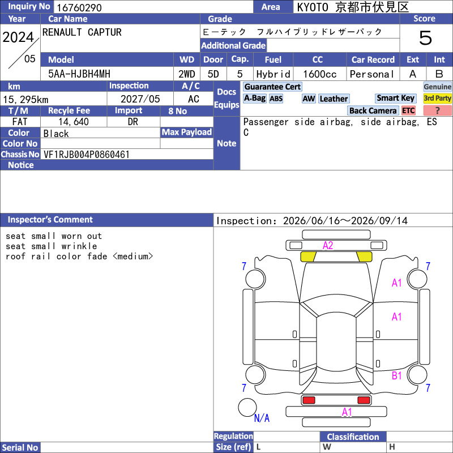Click the yellow 3rd Party badge
This screenshot has height=453, width=453.
[x=437, y=99]
